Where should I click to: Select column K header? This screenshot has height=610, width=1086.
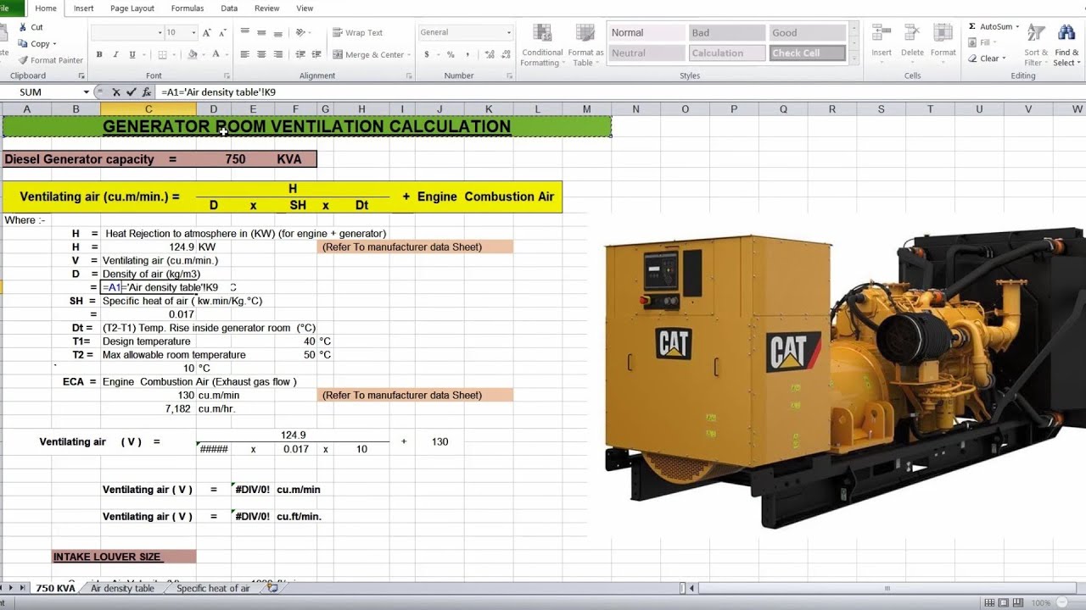[489, 108]
